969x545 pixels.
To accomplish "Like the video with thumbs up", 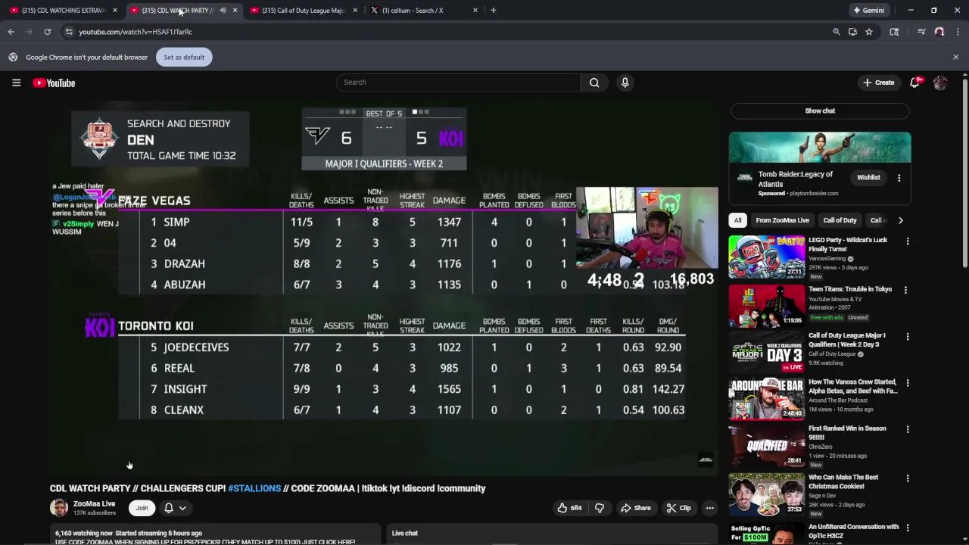I will 569,508.
